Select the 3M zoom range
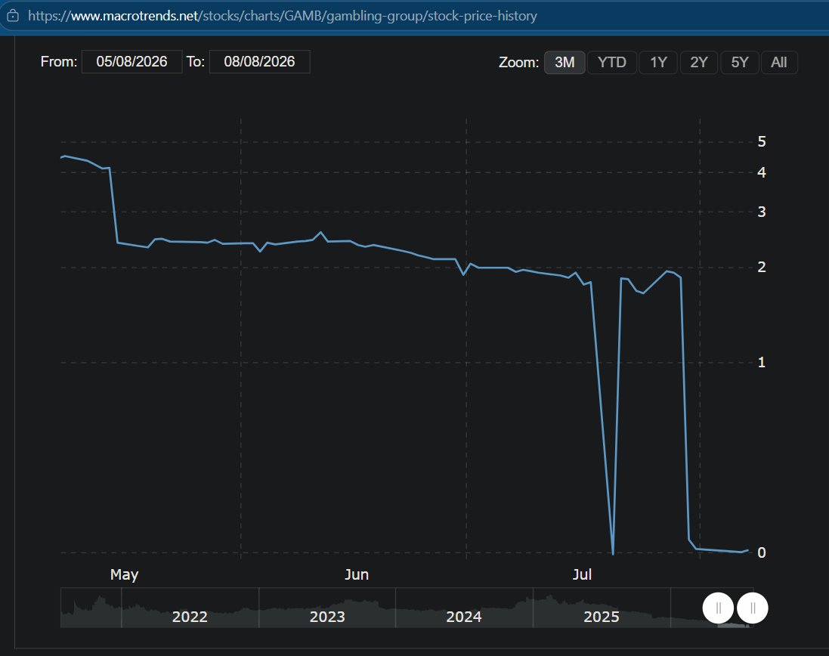 pos(565,63)
